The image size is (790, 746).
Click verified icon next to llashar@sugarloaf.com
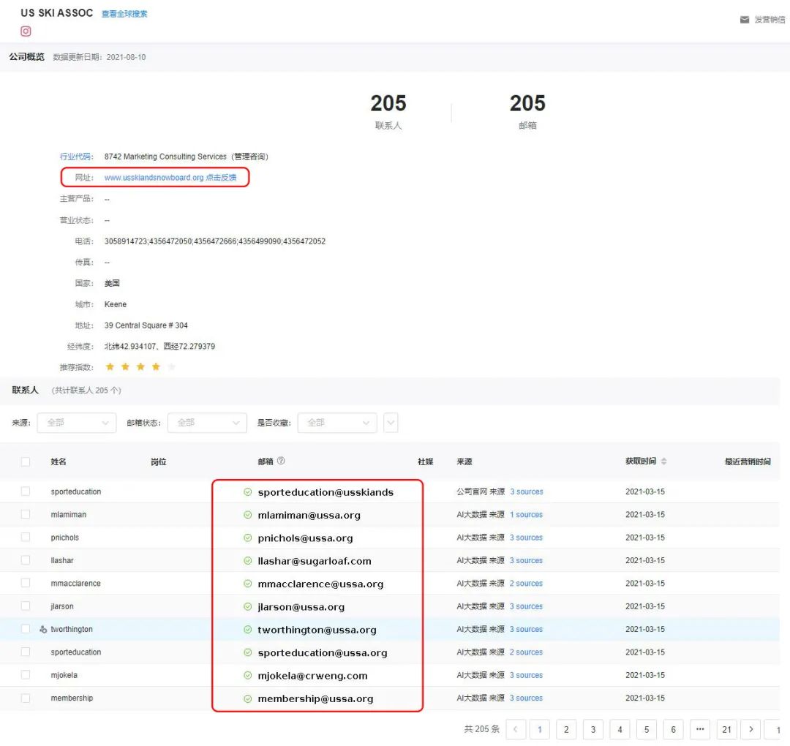247,561
